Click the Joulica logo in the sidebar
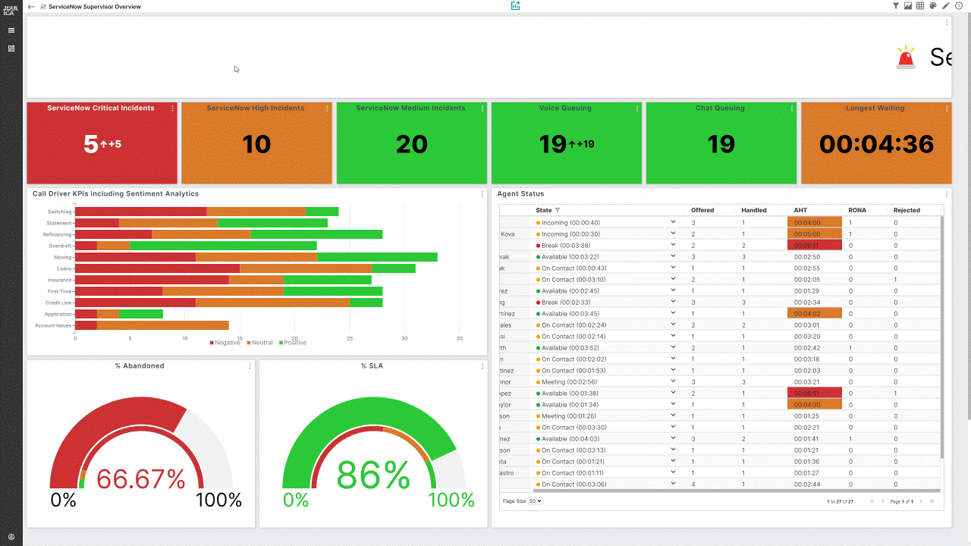971x546 pixels. coord(11,9)
